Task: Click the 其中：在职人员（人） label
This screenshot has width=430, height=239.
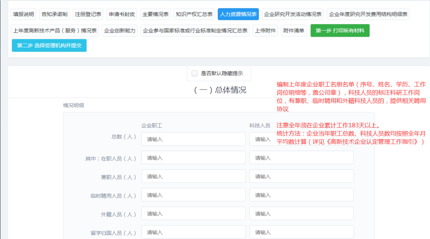Action: tap(111, 159)
